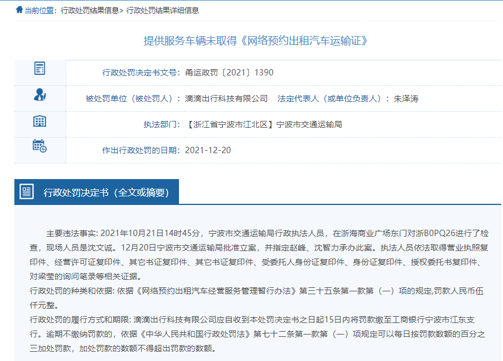This screenshot has width=503, height=361.
Task: Click the newspaper icon in 行政处罚决定书 tab
Action: [x=26, y=192]
